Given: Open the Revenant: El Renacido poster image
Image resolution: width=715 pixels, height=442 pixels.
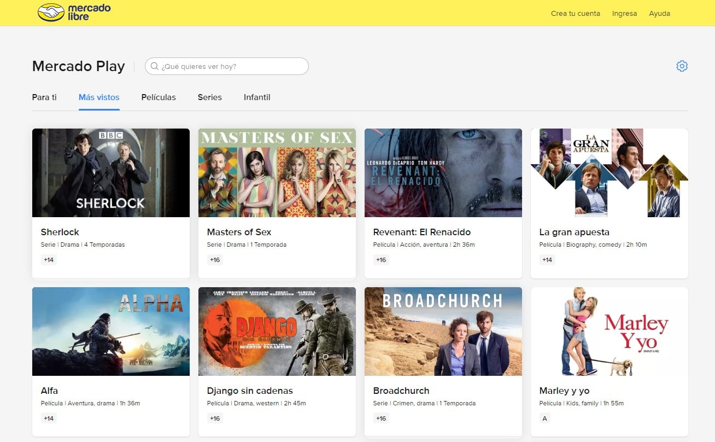Looking at the screenshot, I should [x=443, y=173].
